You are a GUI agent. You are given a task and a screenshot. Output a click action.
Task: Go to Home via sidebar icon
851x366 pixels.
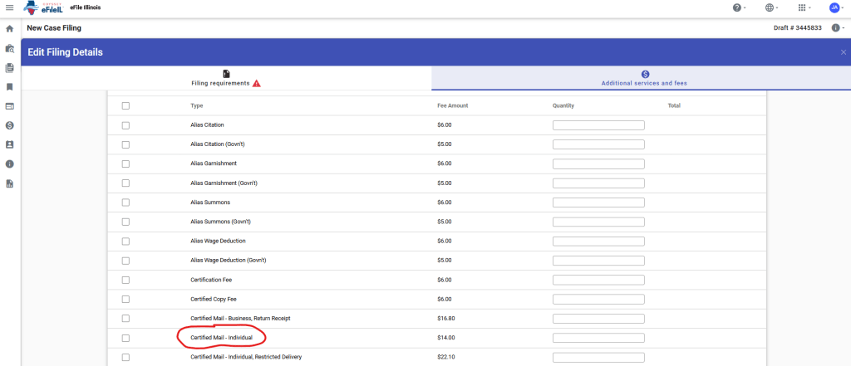10,29
